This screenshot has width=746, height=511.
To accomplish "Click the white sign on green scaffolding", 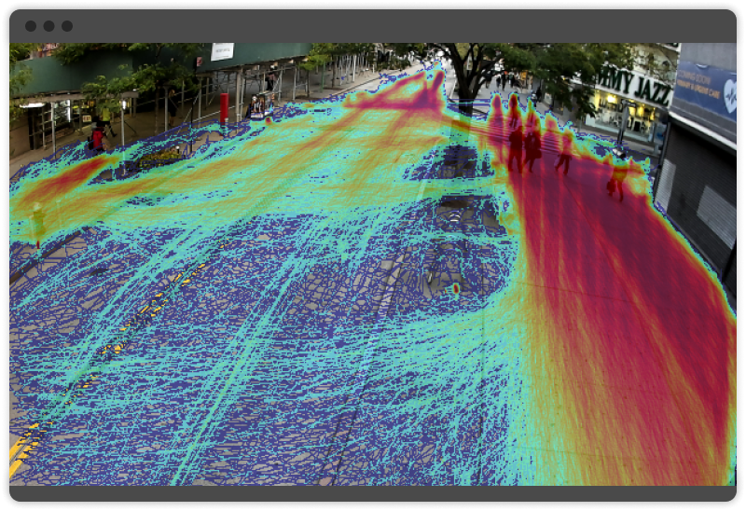I will (222, 51).
